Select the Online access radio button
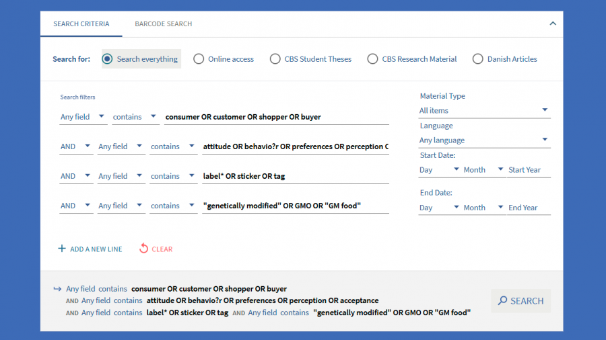Viewport: 606px width, 340px height. pyautogui.click(x=199, y=59)
